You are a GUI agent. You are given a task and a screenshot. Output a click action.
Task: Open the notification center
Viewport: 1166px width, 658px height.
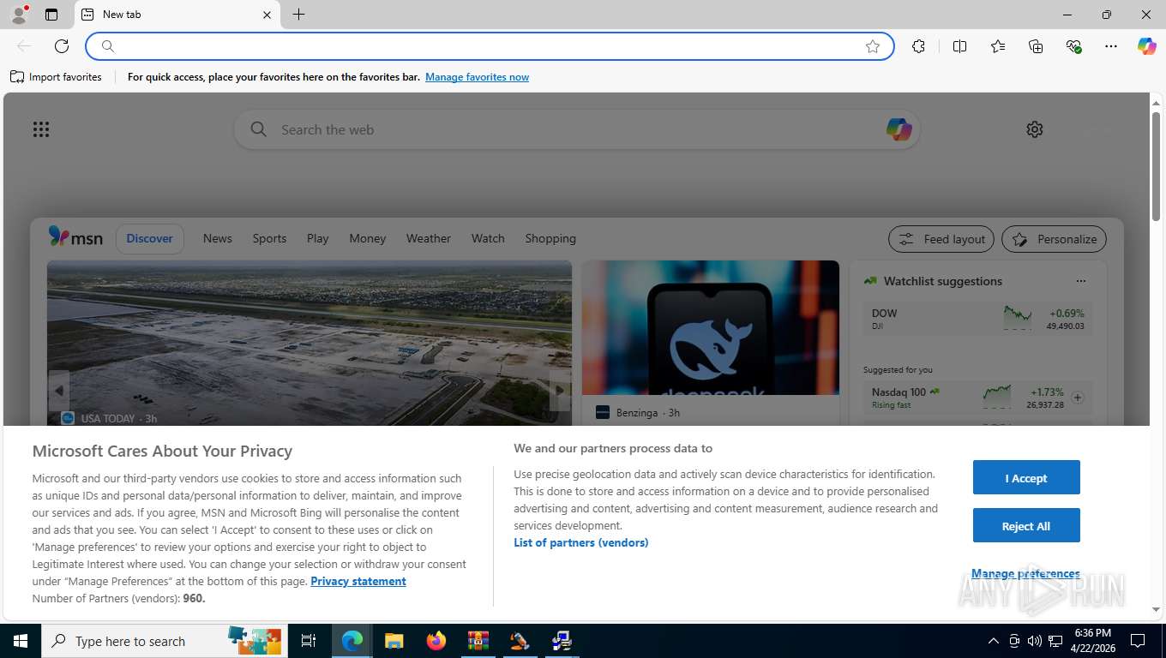(1138, 641)
